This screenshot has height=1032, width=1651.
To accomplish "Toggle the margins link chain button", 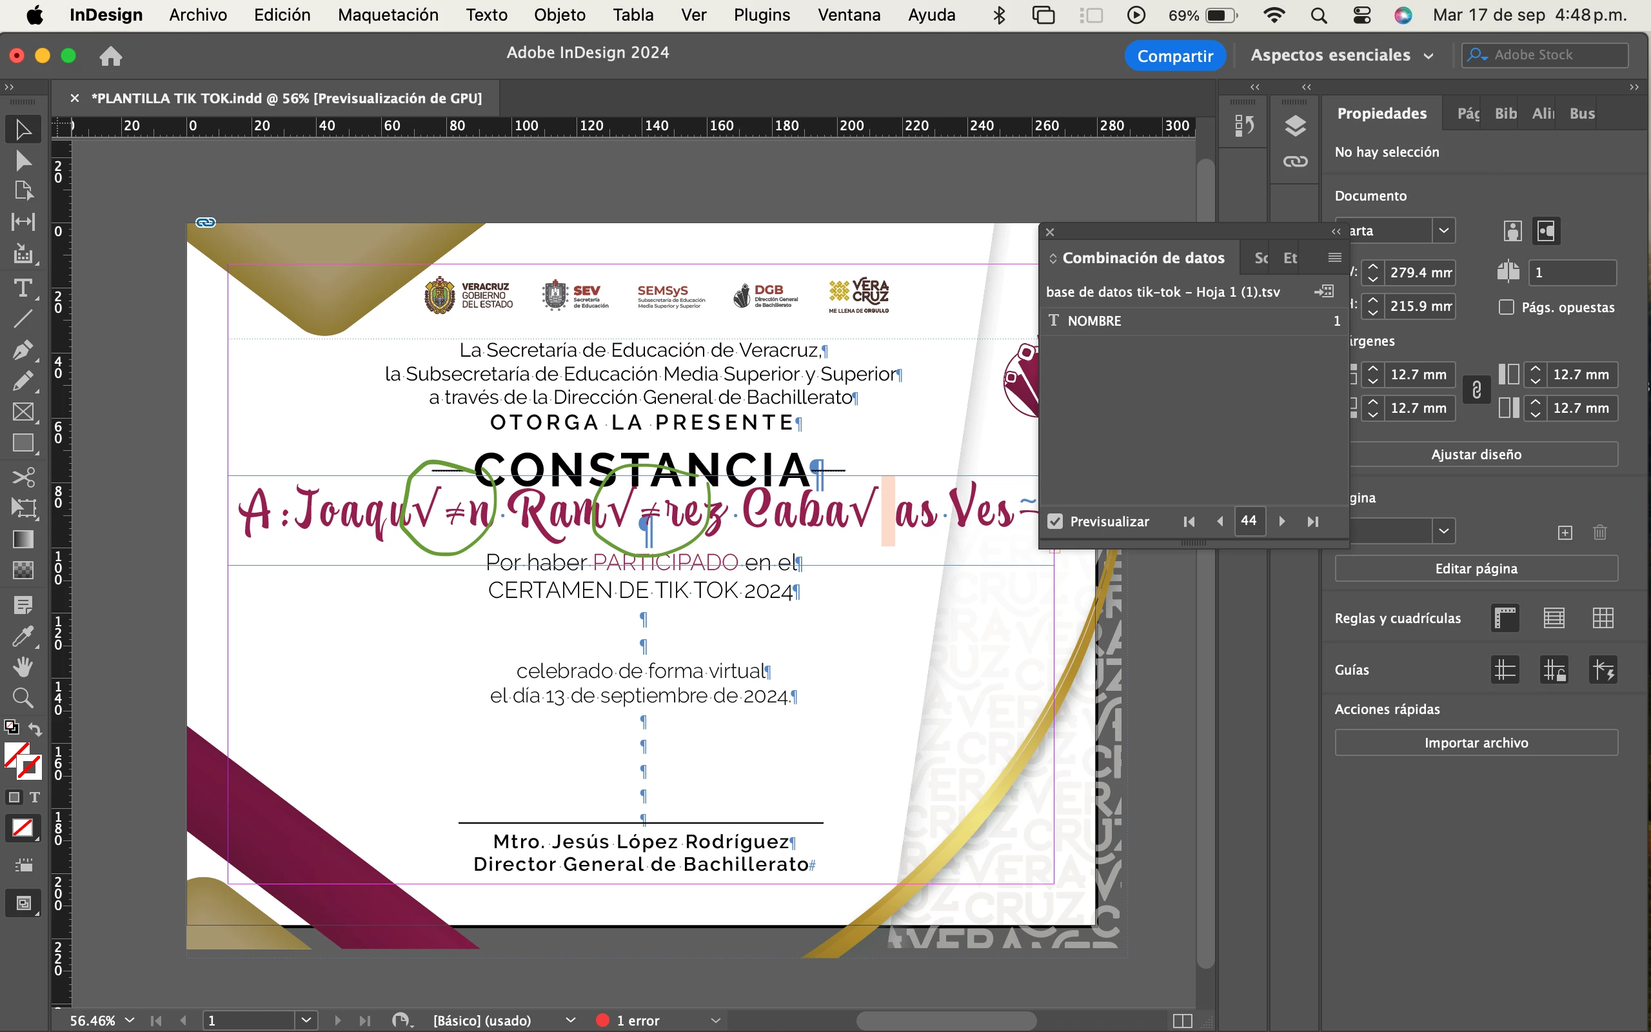I will 1476,390.
